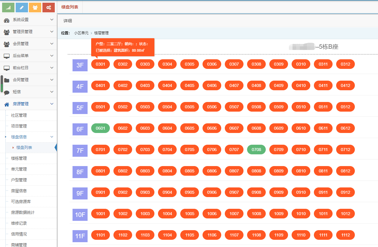
Task: Click the folder icon beside 合同管理
Action: (x=7, y=80)
